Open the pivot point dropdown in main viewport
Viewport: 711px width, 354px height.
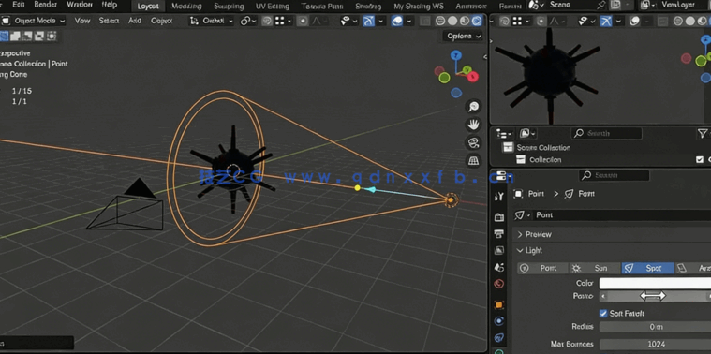pyautogui.click(x=248, y=21)
